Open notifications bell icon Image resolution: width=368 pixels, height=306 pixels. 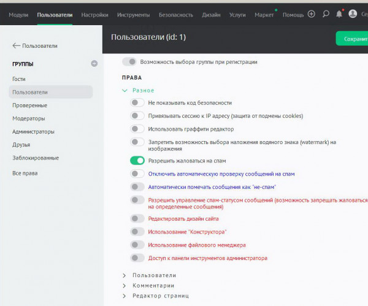[339, 14]
